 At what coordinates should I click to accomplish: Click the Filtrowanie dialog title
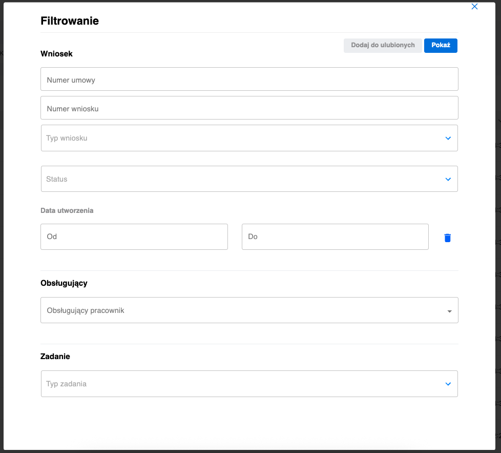70,21
